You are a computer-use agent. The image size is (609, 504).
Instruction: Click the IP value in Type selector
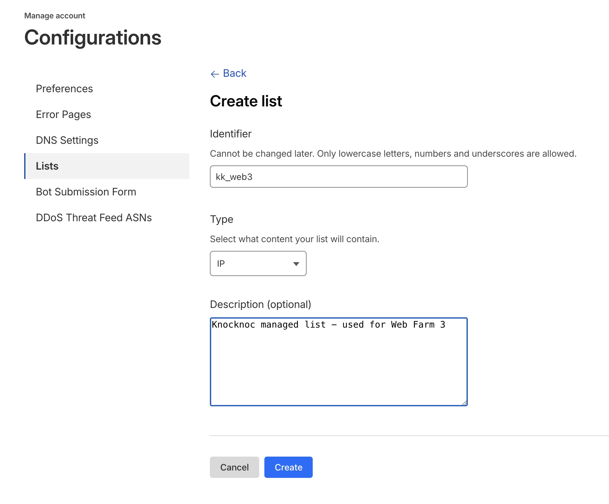click(x=221, y=264)
